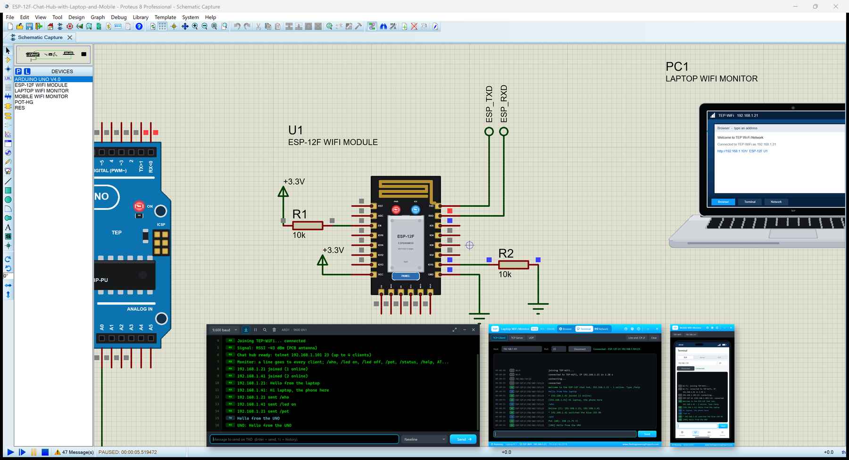Pause the serial terminal output
849x460 pixels.
coord(255,330)
